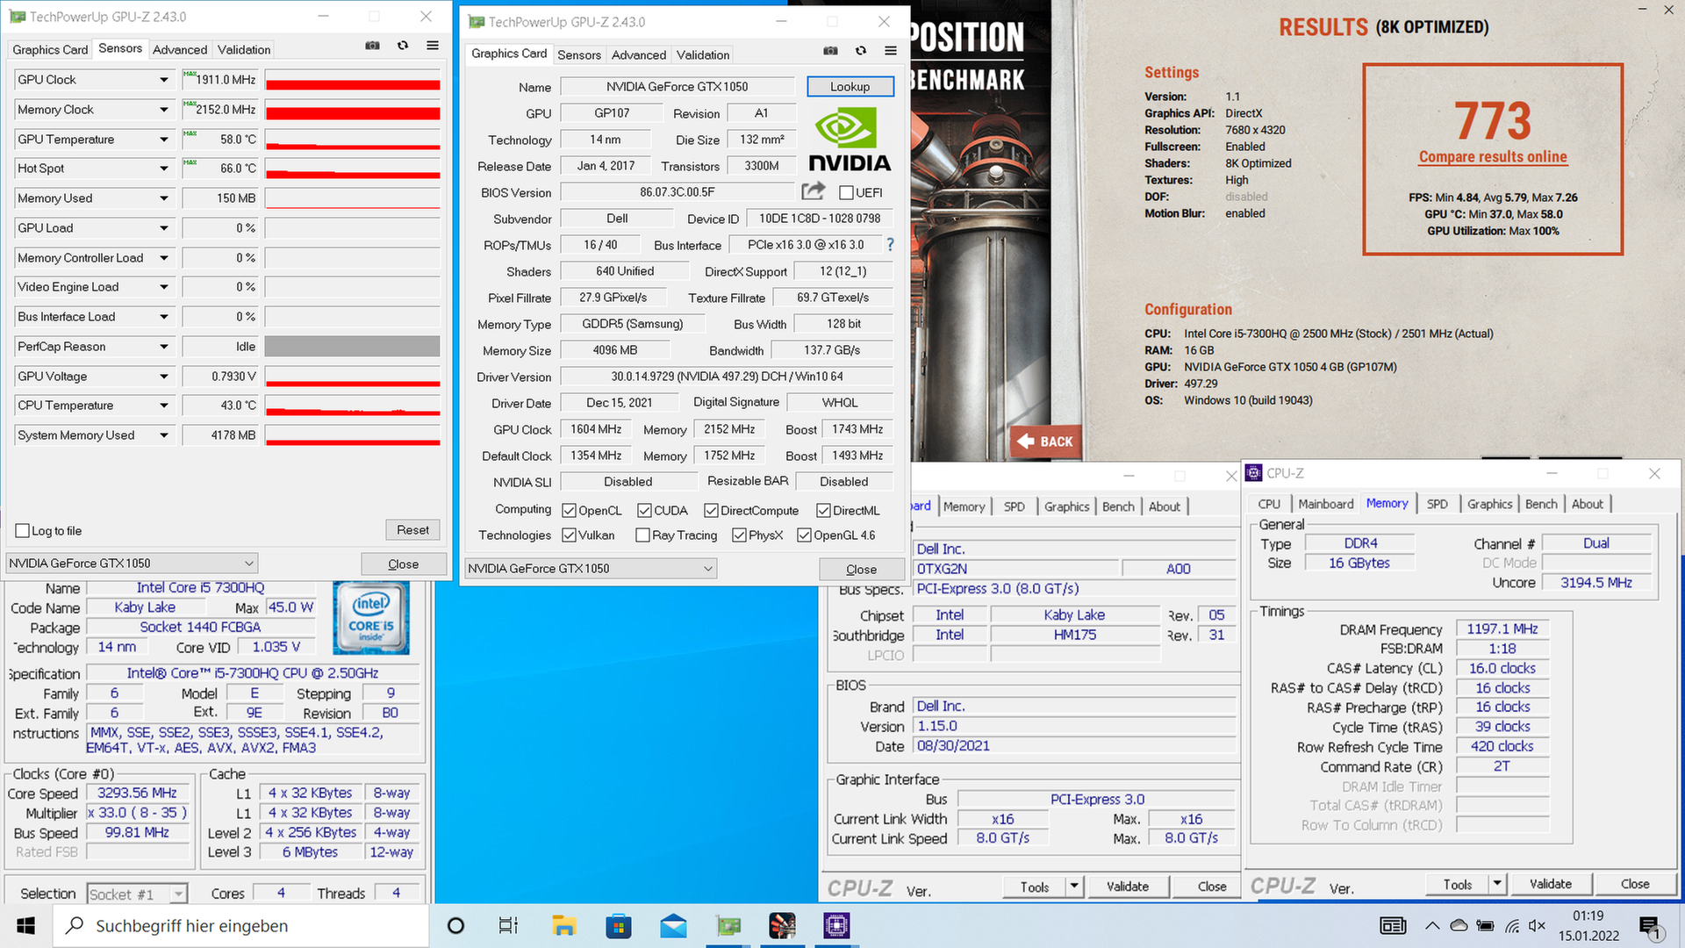
Task: Click refresh icon in GPU-Z Graphics Card window
Action: point(861,51)
